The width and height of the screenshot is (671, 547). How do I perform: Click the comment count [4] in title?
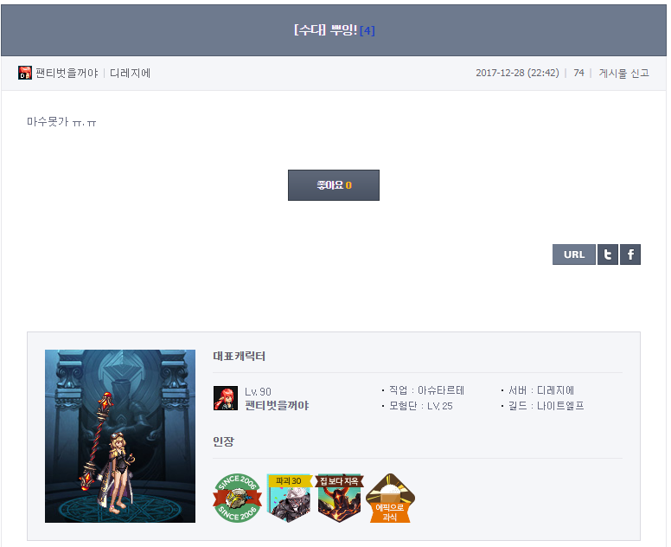(367, 31)
